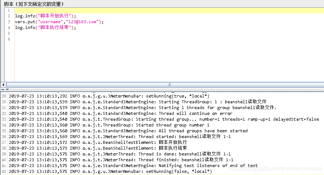Select log line 42 setRunning(false, *local*)
This screenshot has width=324, height=175.
click(110, 171)
